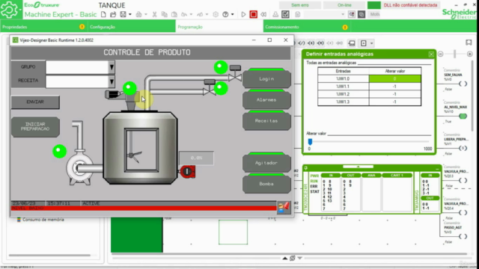Click the red level transmitter icon on tank

pyautogui.click(x=188, y=172)
